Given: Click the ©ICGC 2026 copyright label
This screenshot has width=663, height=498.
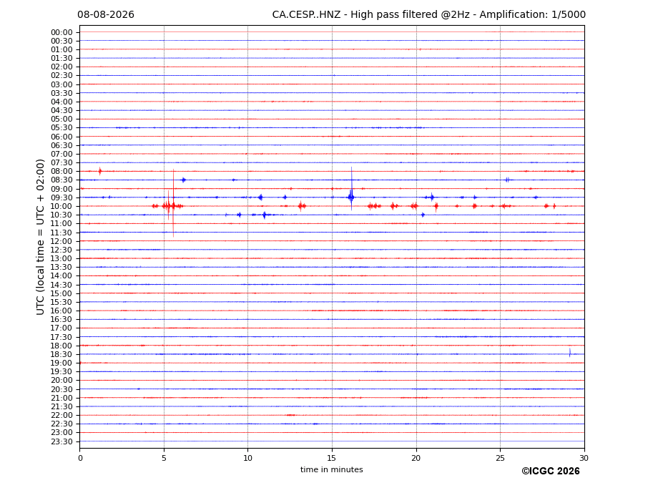Looking at the screenshot, I should 551,472.
